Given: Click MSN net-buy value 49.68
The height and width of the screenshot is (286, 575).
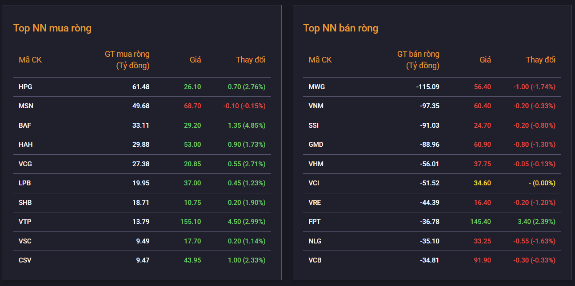Looking at the screenshot, I should [x=141, y=106].
